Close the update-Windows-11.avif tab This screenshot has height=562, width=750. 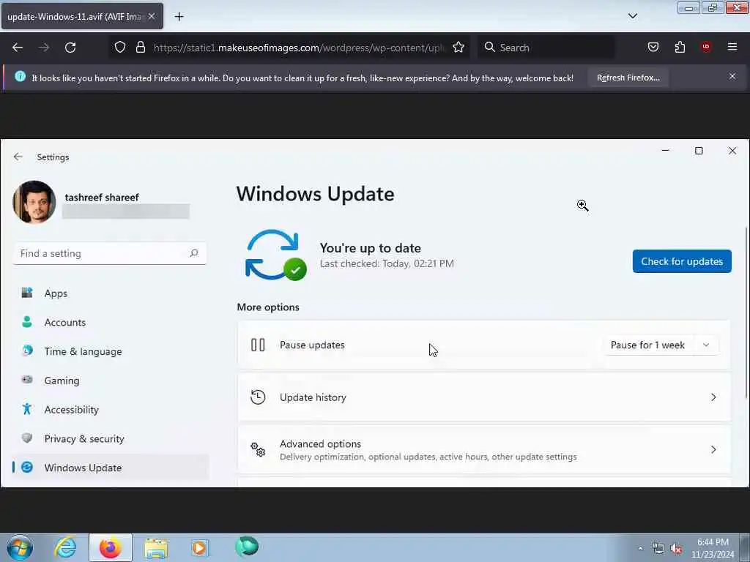pos(152,16)
